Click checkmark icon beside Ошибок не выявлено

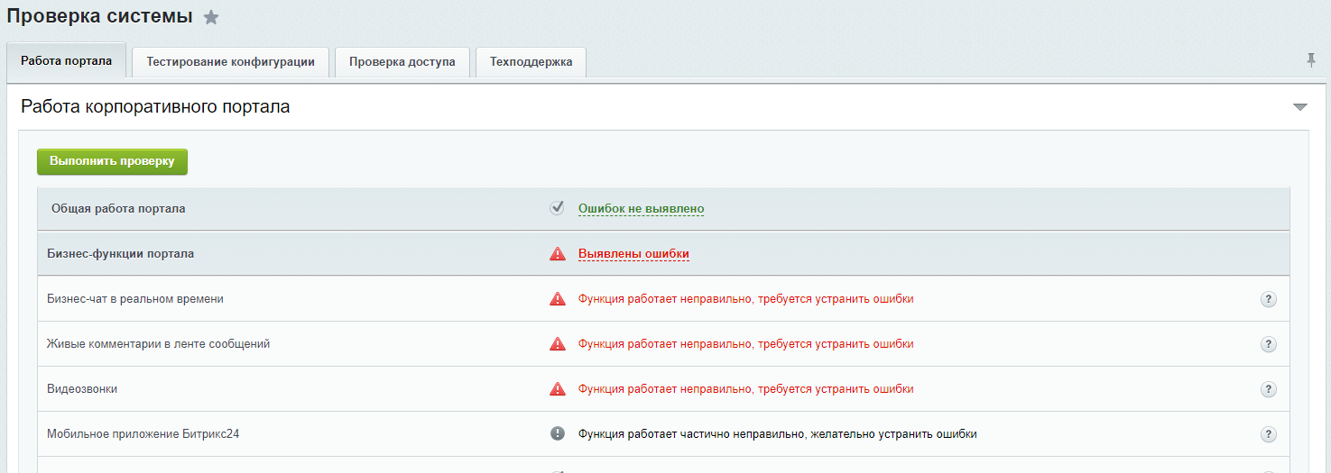coord(558,208)
